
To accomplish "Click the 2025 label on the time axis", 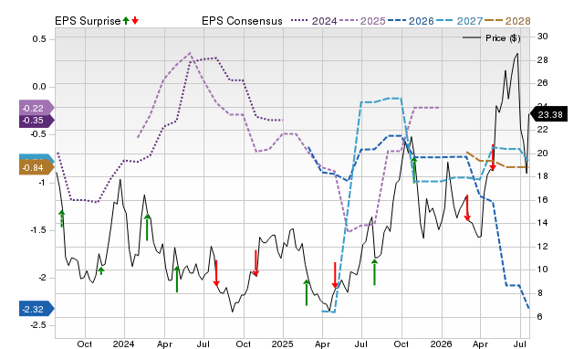I will 282,344.
